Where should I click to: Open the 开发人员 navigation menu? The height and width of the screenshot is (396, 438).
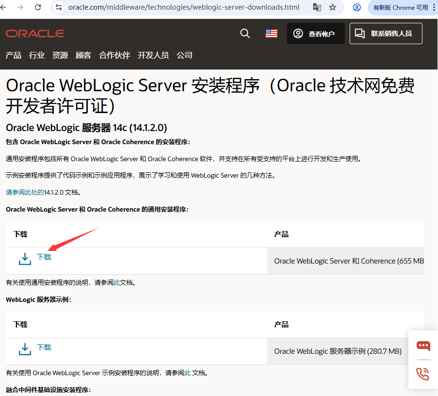click(x=153, y=55)
